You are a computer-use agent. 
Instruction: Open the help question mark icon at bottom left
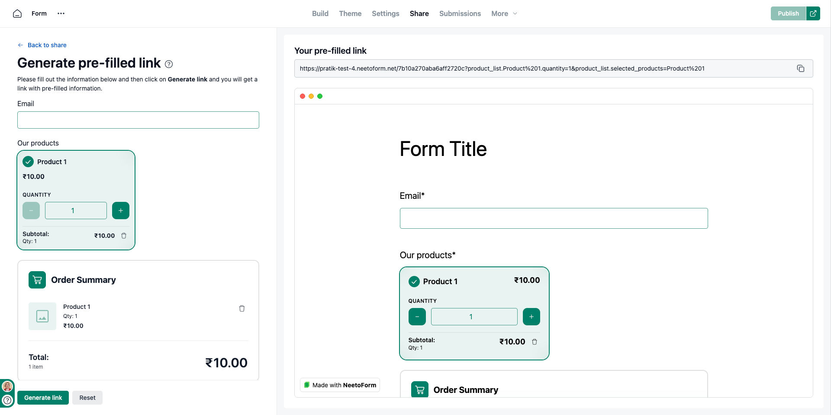click(7, 400)
